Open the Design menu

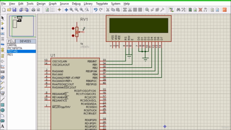[41, 4]
